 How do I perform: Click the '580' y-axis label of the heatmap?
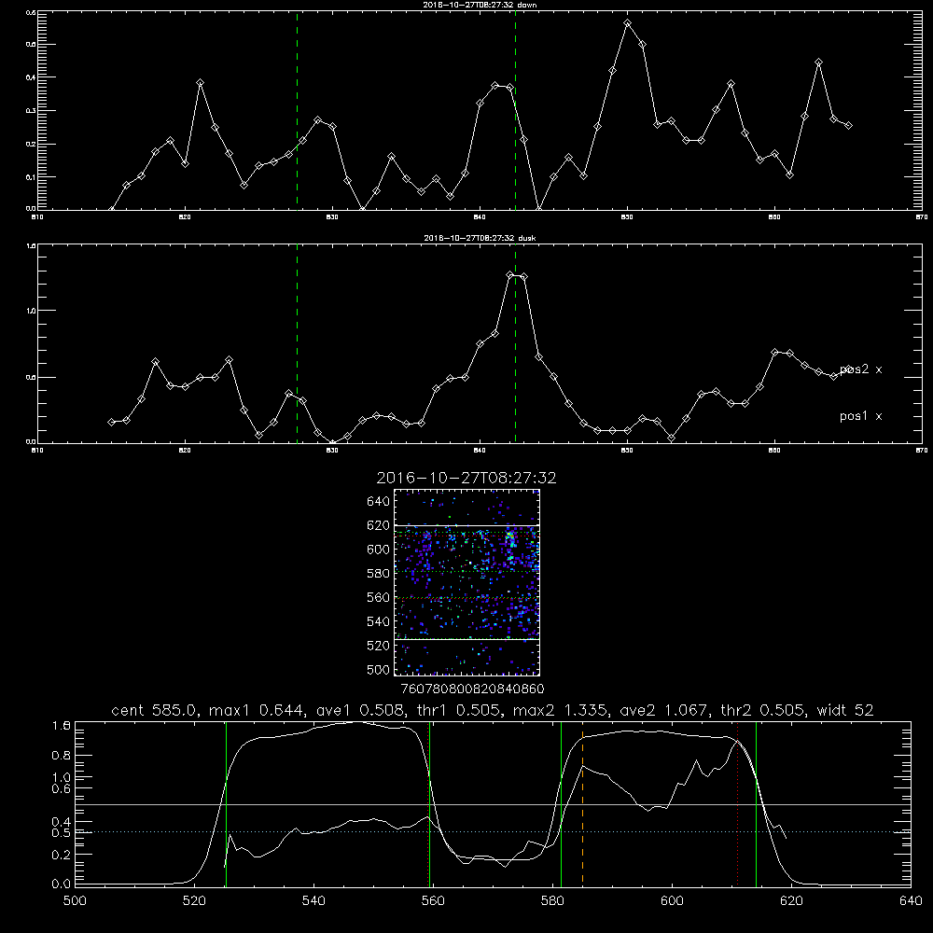[379, 574]
